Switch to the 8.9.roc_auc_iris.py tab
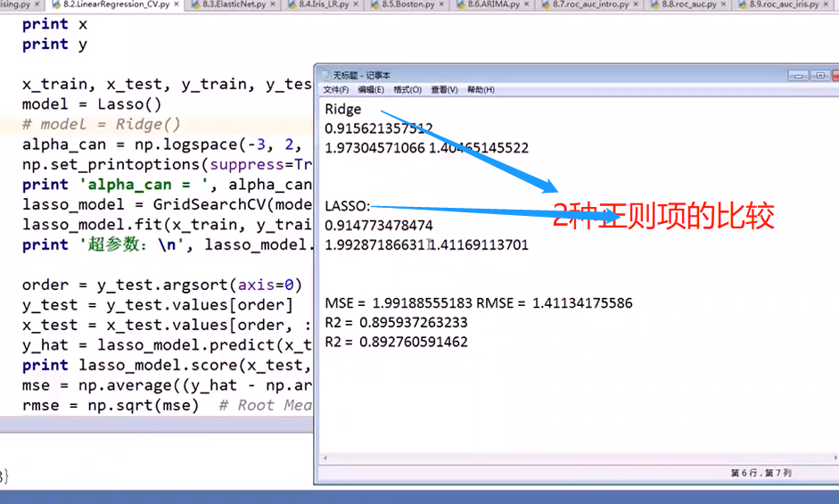The height and width of the screenshot is (504, 839). tap(785, 4)
